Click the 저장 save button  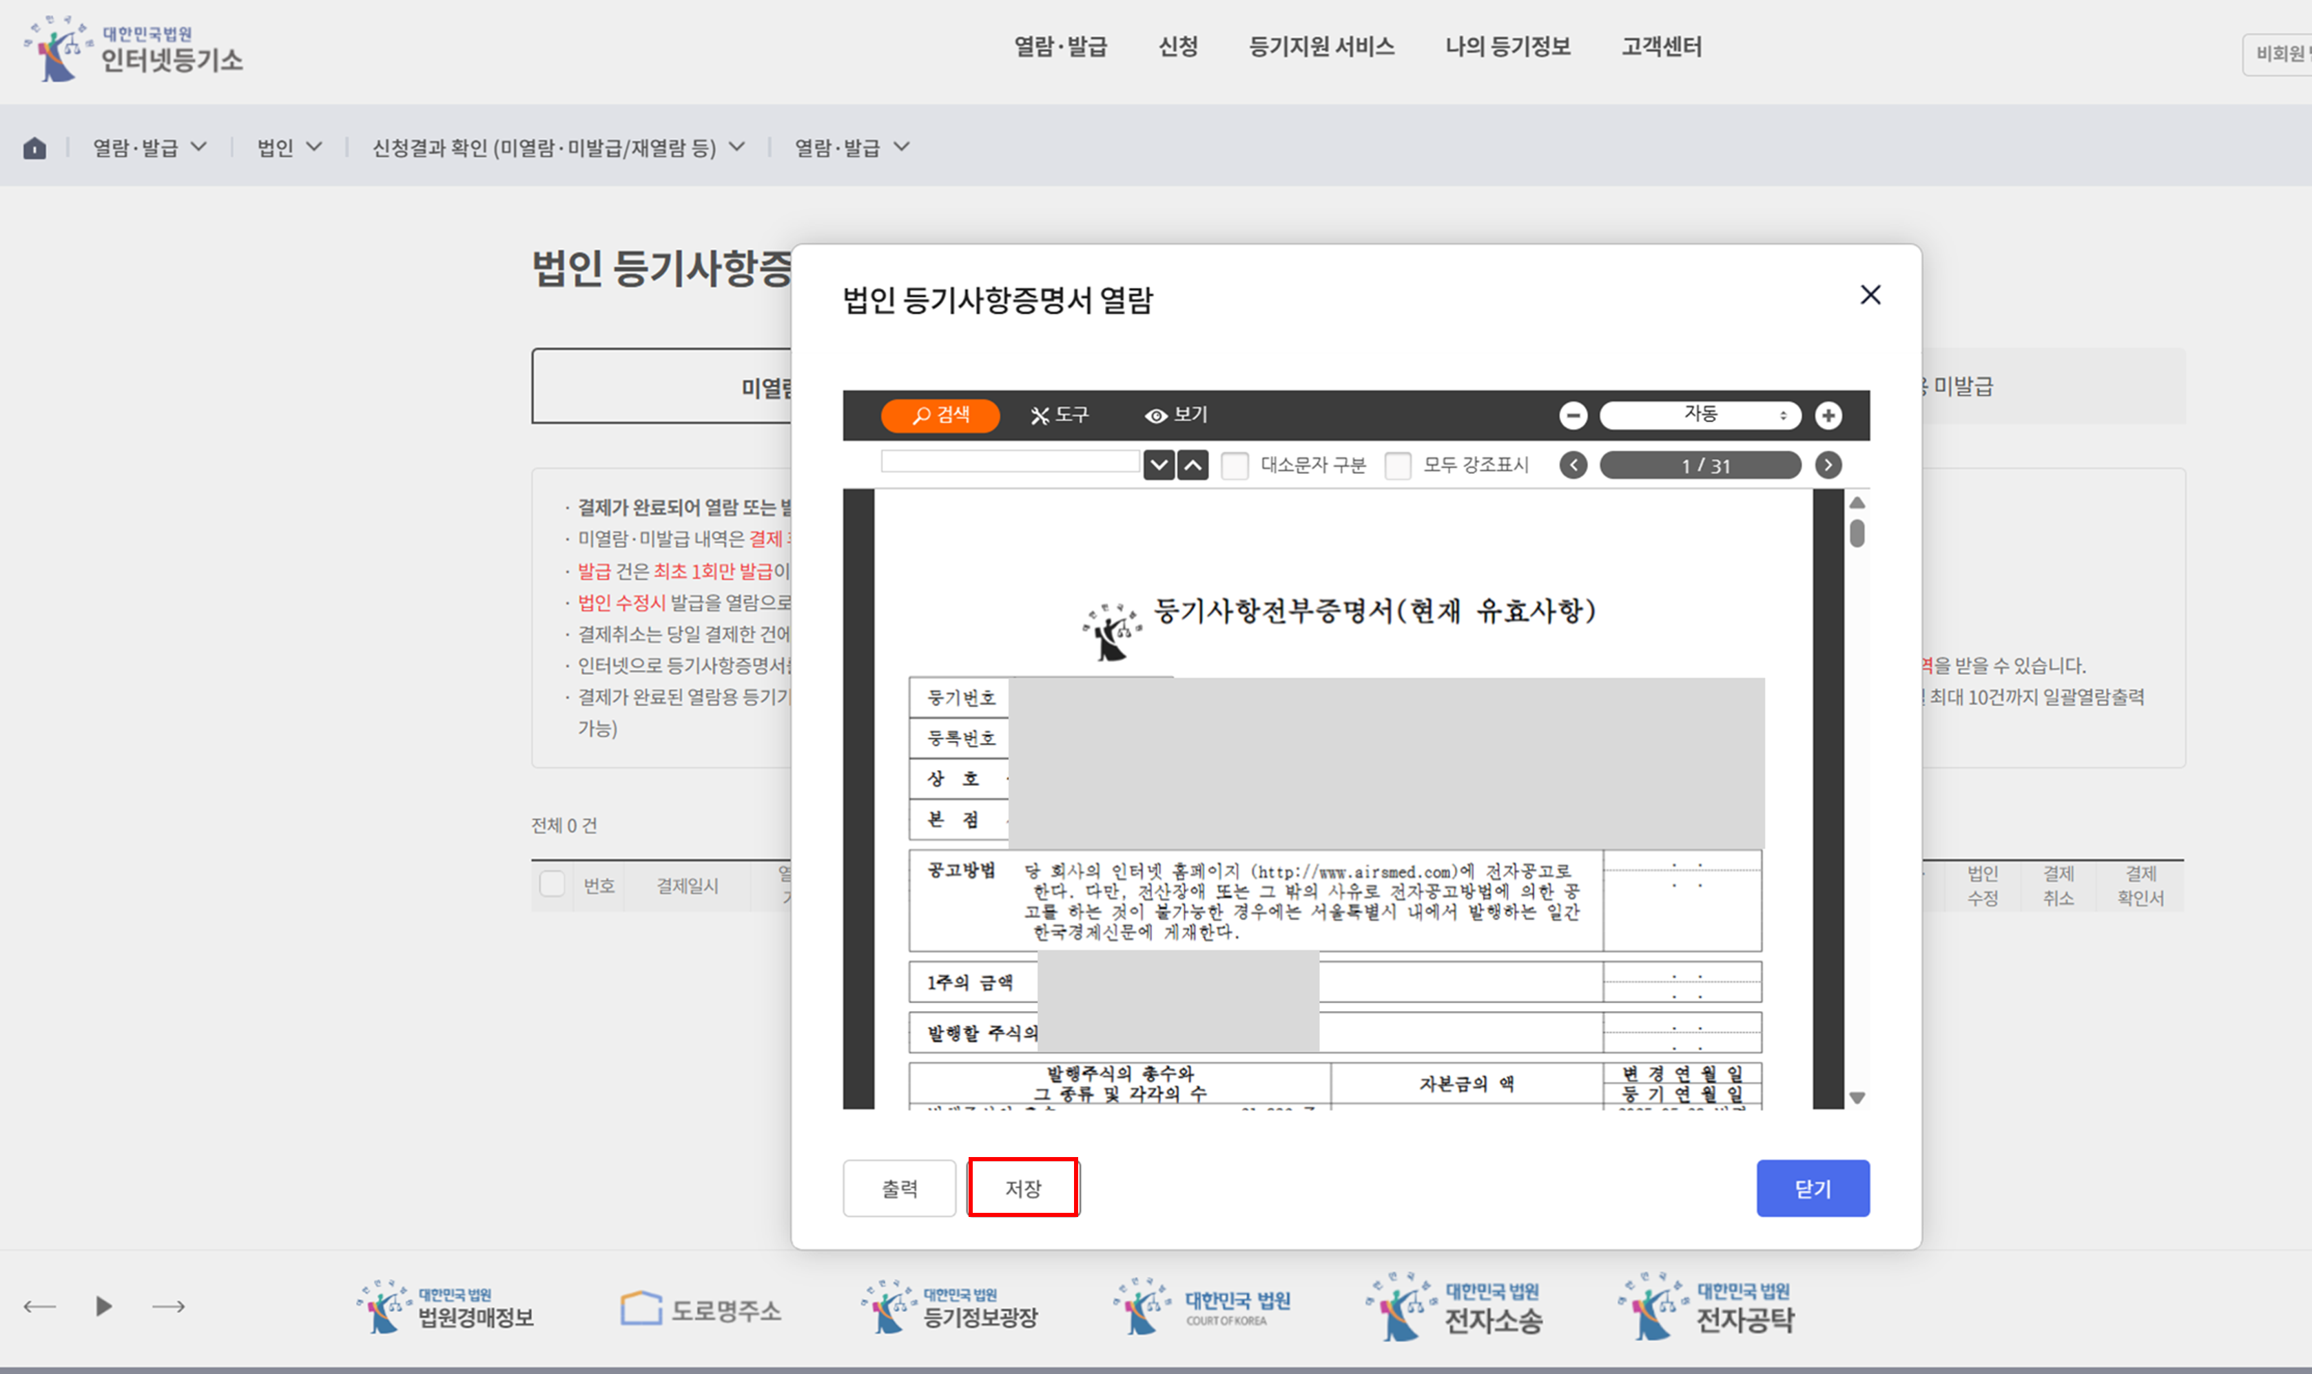(1023, 1188)
